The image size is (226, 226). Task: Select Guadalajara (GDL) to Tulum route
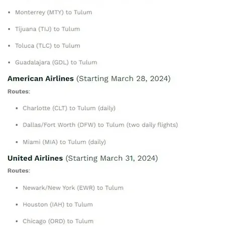tap(56, 62)
